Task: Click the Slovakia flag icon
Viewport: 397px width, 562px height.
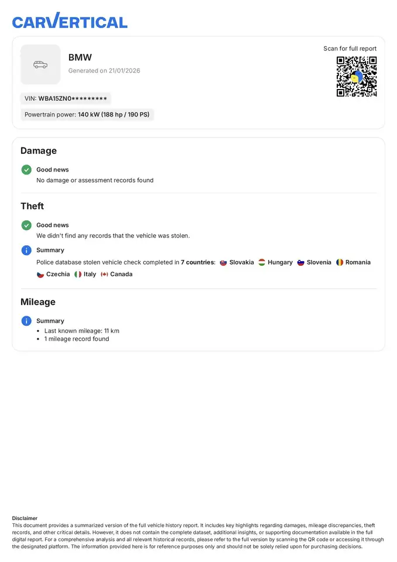Action: tap(223, 262)
